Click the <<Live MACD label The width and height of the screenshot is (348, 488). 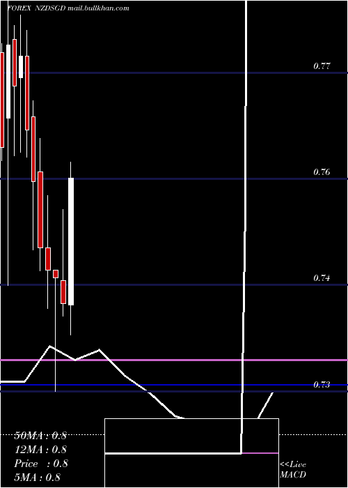[x=293, y=469]
